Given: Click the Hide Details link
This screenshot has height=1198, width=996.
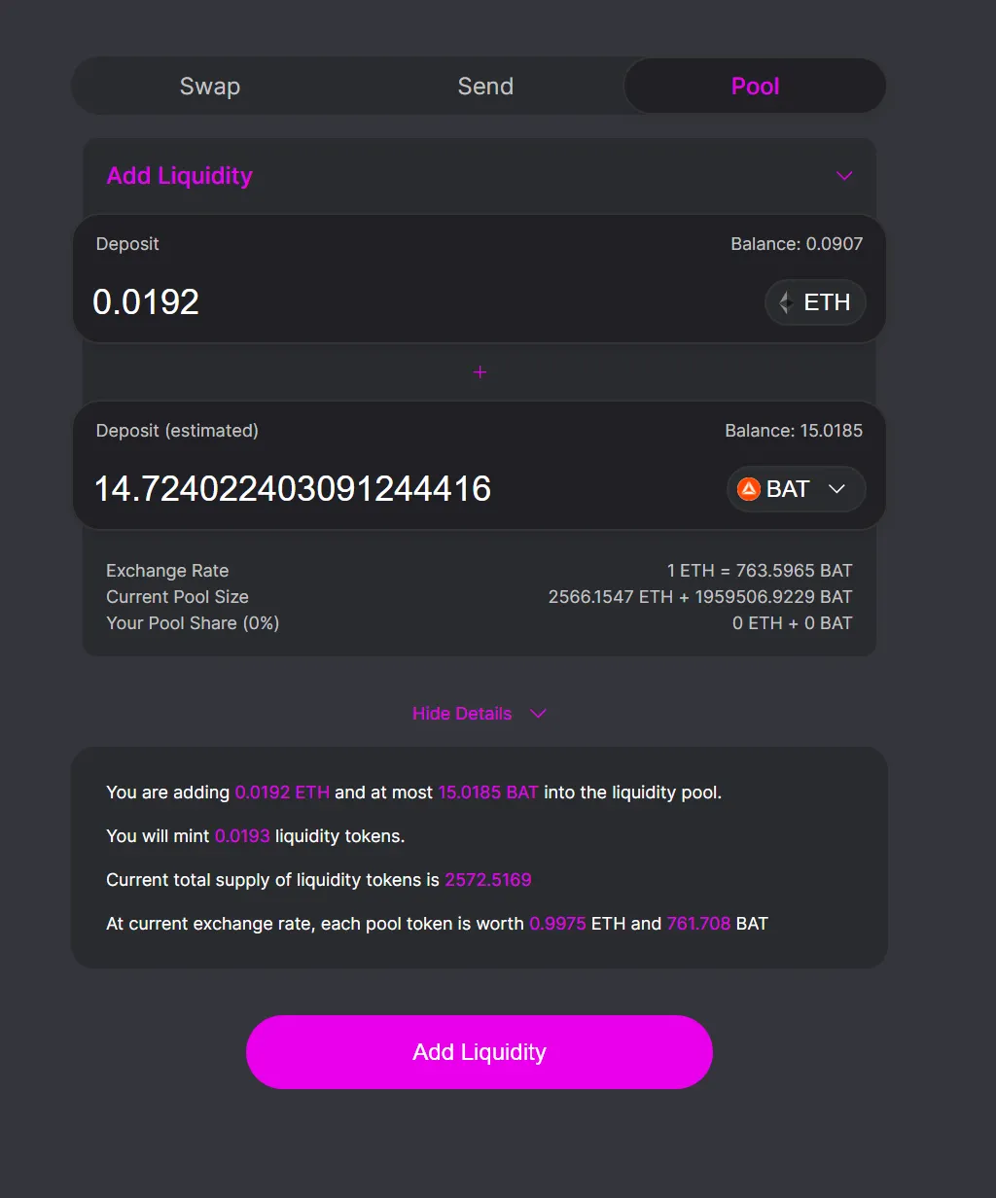Looking at the screenshot, I should [x=462, y=714].
